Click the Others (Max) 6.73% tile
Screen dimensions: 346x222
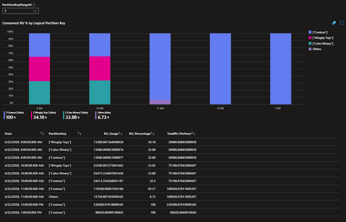pyautogui.click(x=103, y=115)
